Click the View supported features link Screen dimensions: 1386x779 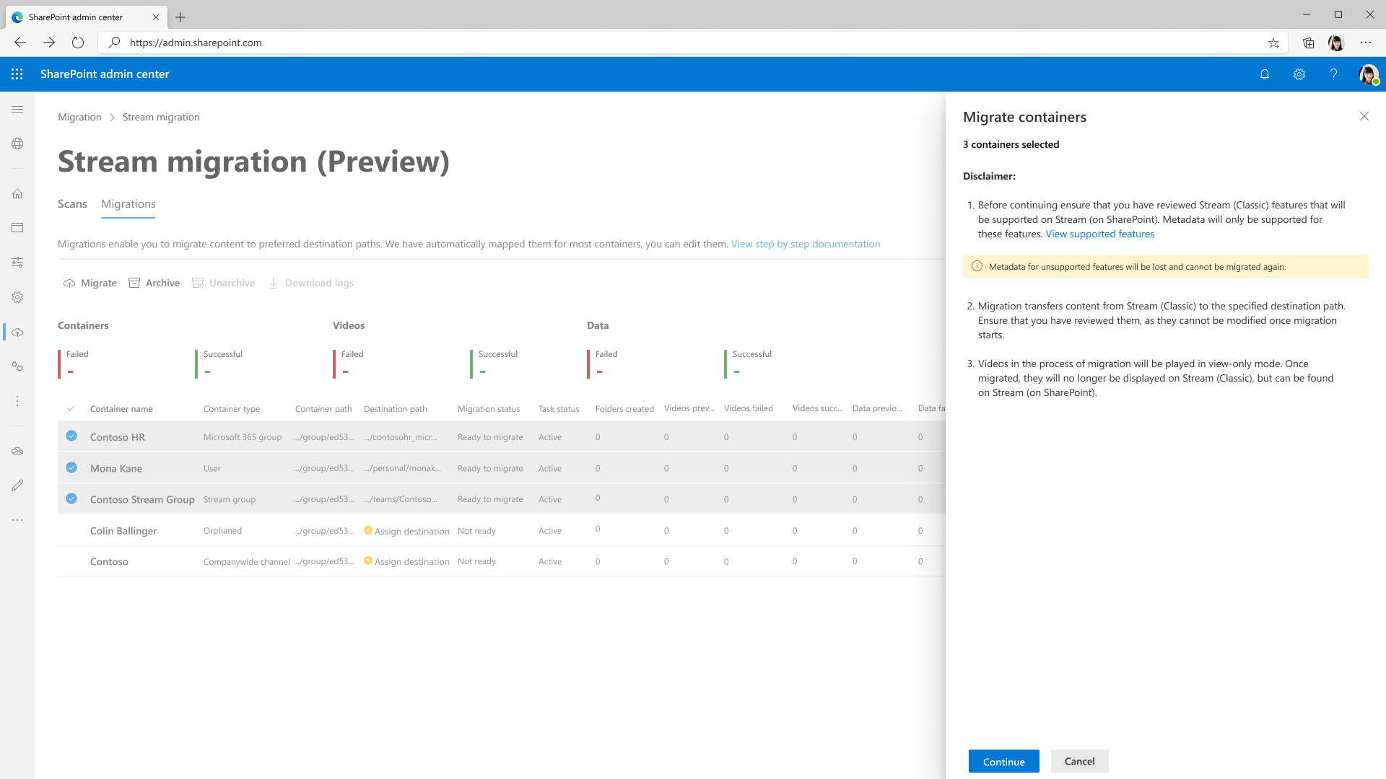click(x=1099, y=234)
